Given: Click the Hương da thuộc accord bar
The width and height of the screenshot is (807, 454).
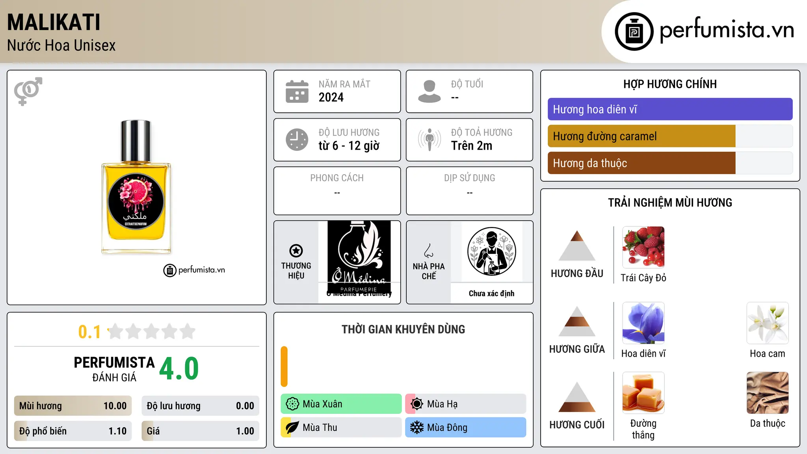Looking at the screenshot, I should (x=670, y=163).
